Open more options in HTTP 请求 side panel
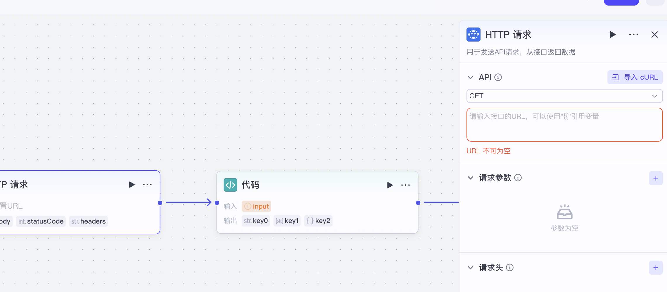 633,35
